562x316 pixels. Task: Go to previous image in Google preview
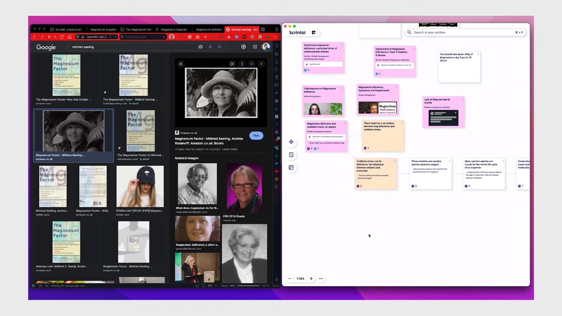click(x=252, y=64)
